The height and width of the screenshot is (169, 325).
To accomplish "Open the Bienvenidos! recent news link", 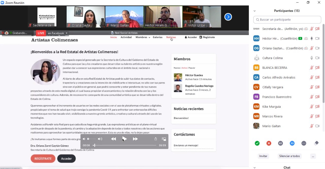I will coord(181,118).
